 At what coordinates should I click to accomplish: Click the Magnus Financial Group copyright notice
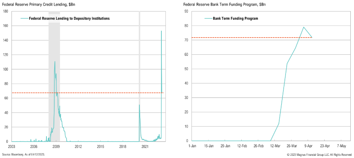tap(319, 154)
